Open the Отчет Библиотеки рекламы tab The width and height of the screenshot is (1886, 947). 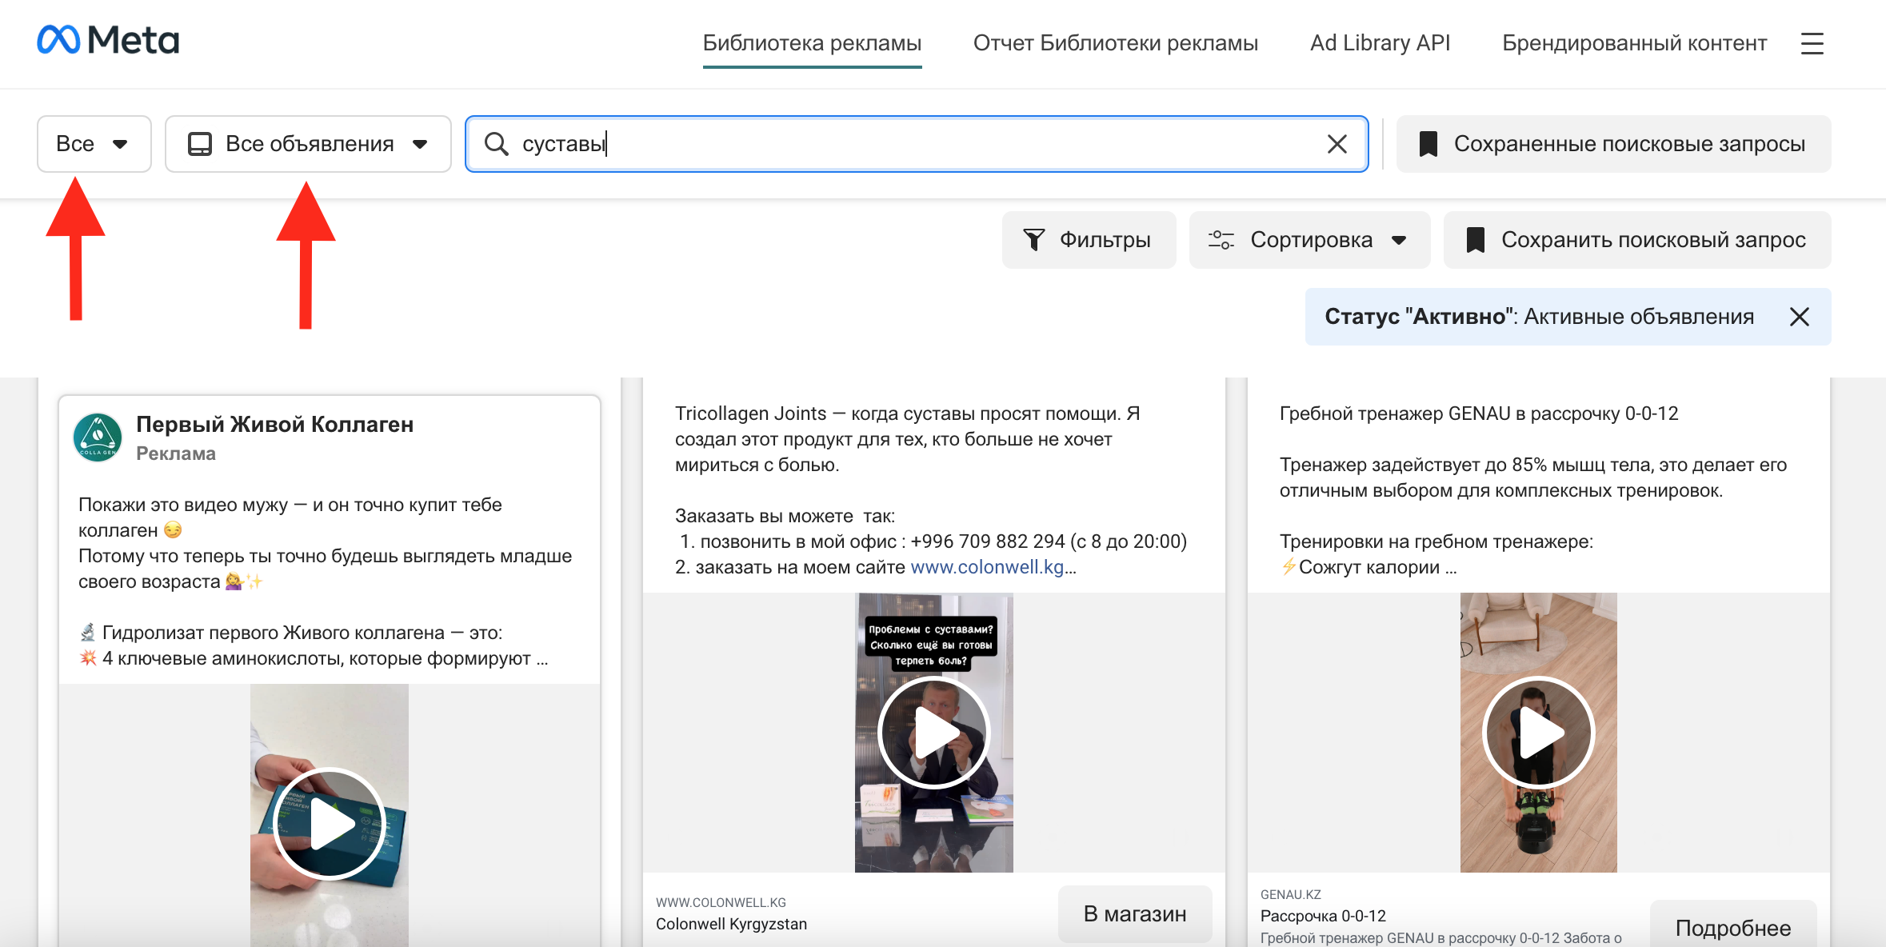pos(1115,43)
